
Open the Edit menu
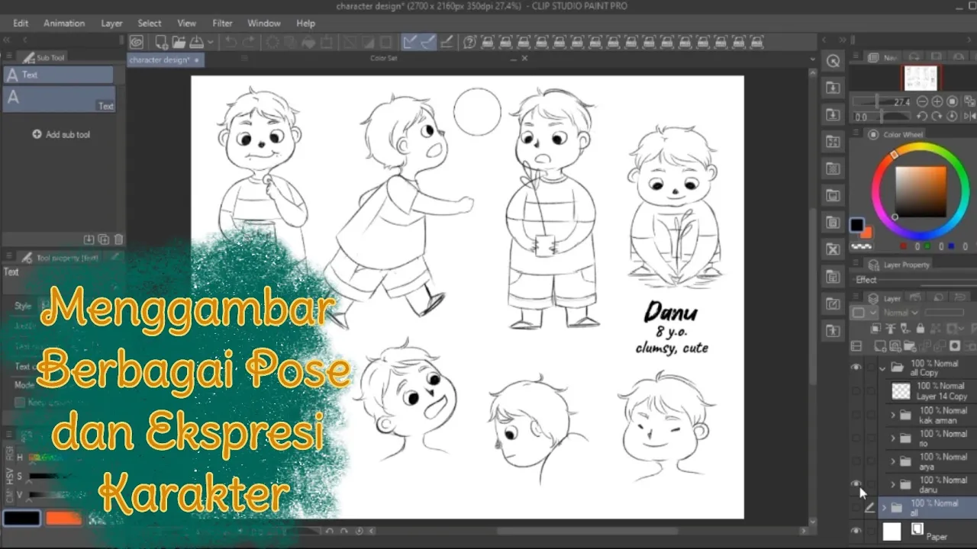[21, 23]
